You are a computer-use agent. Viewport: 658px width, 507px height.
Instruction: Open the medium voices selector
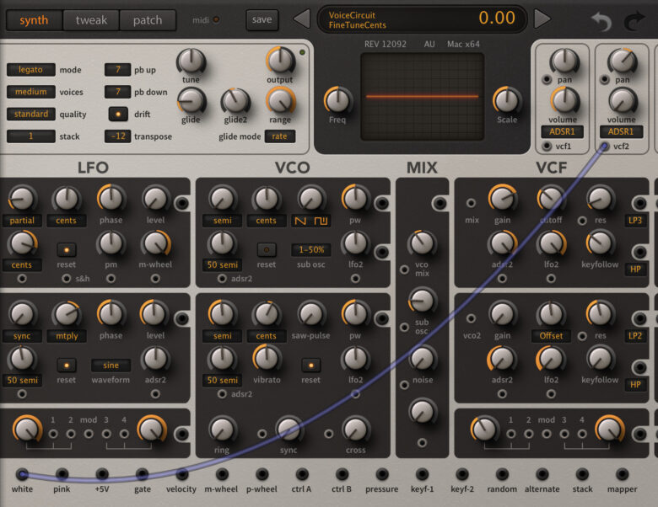tap(30, 92)
